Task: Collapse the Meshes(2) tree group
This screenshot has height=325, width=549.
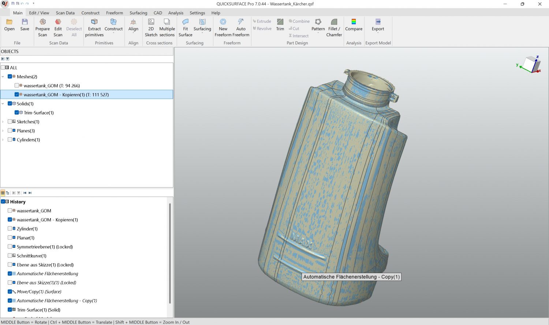Action: point(3,77)
